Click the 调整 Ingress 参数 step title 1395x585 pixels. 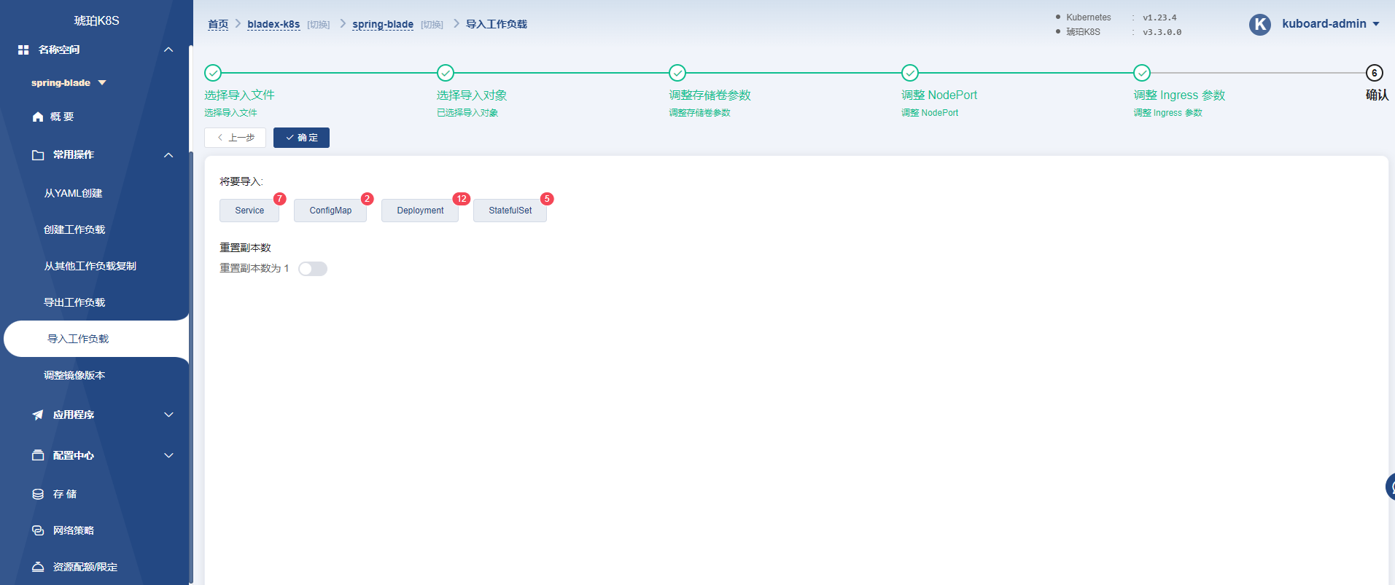[x=1179, y=95]
